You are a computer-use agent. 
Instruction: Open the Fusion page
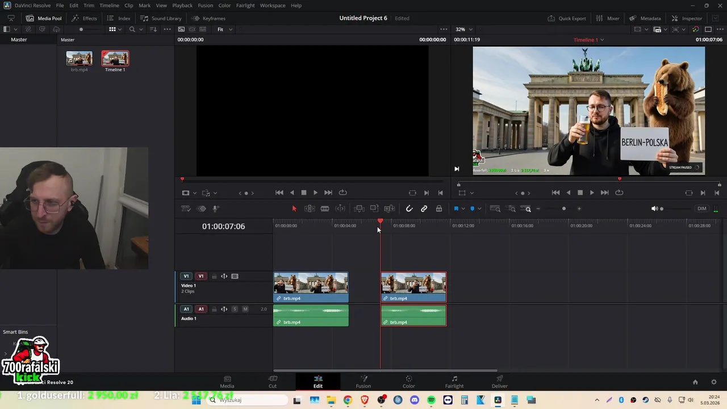tap(363, 382)
